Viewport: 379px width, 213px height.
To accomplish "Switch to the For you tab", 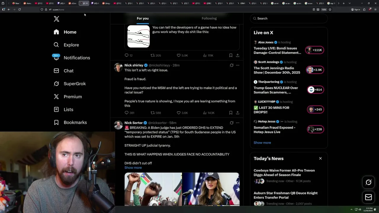I will [x=143, y=18].
